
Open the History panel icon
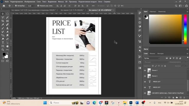tap(140, 13)
